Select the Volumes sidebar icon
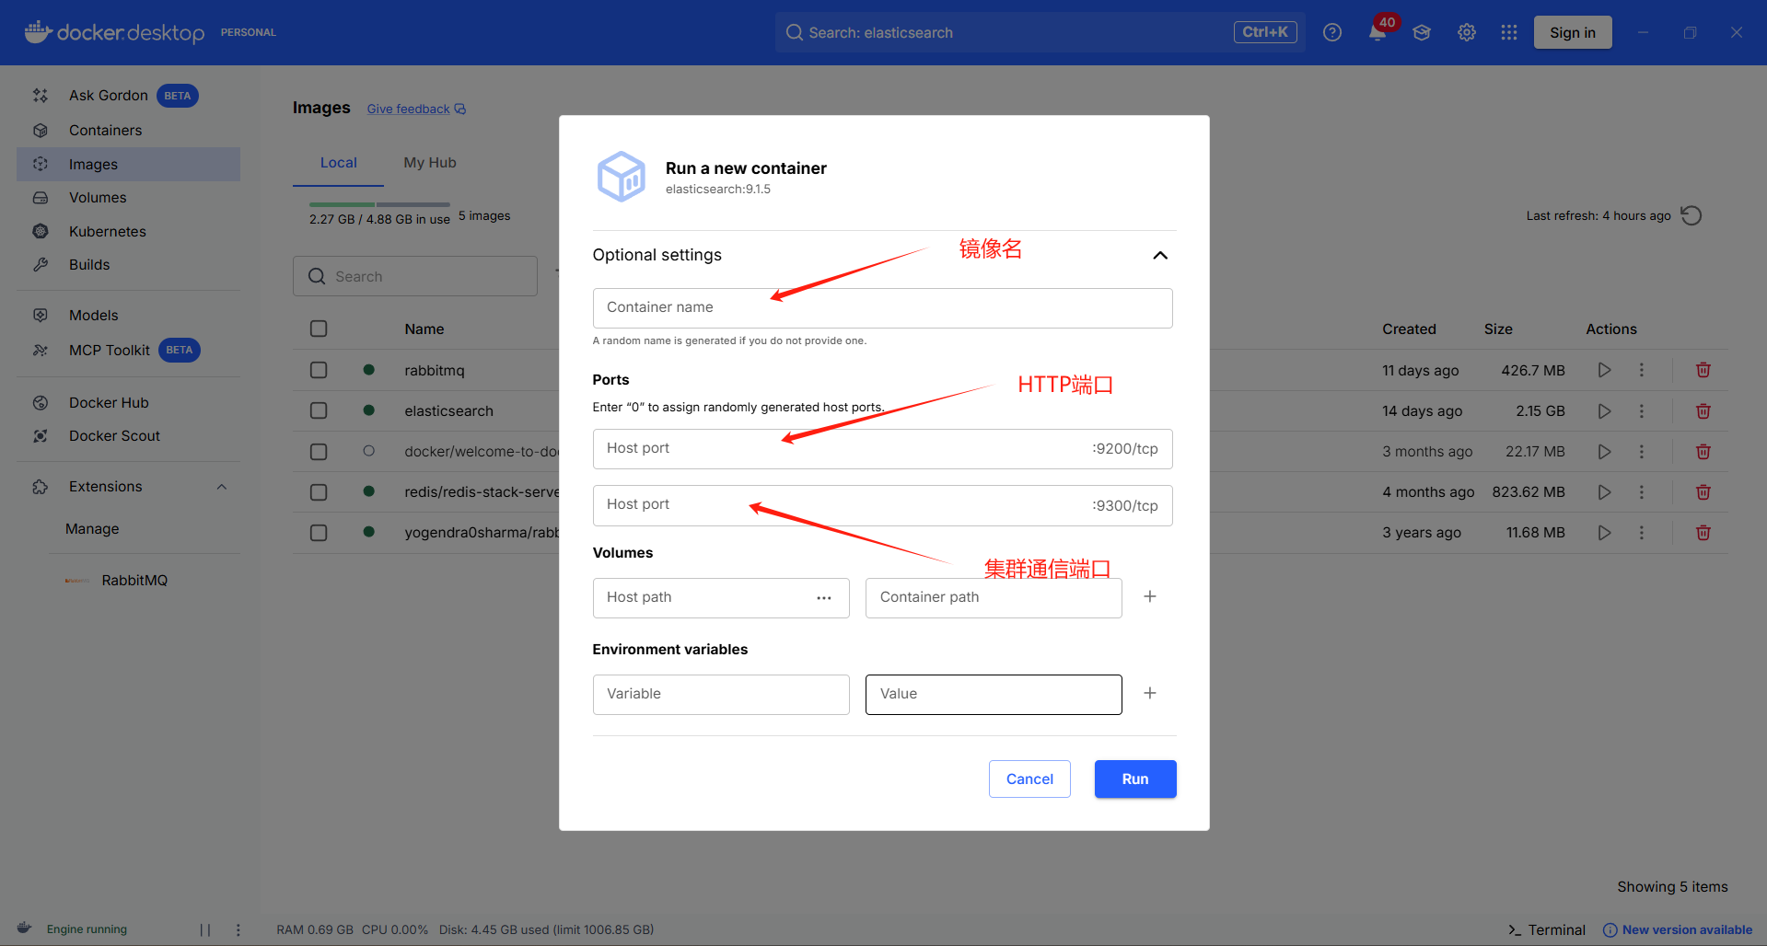The height and width of the screenshot is (946, 1767). (41, 197)
